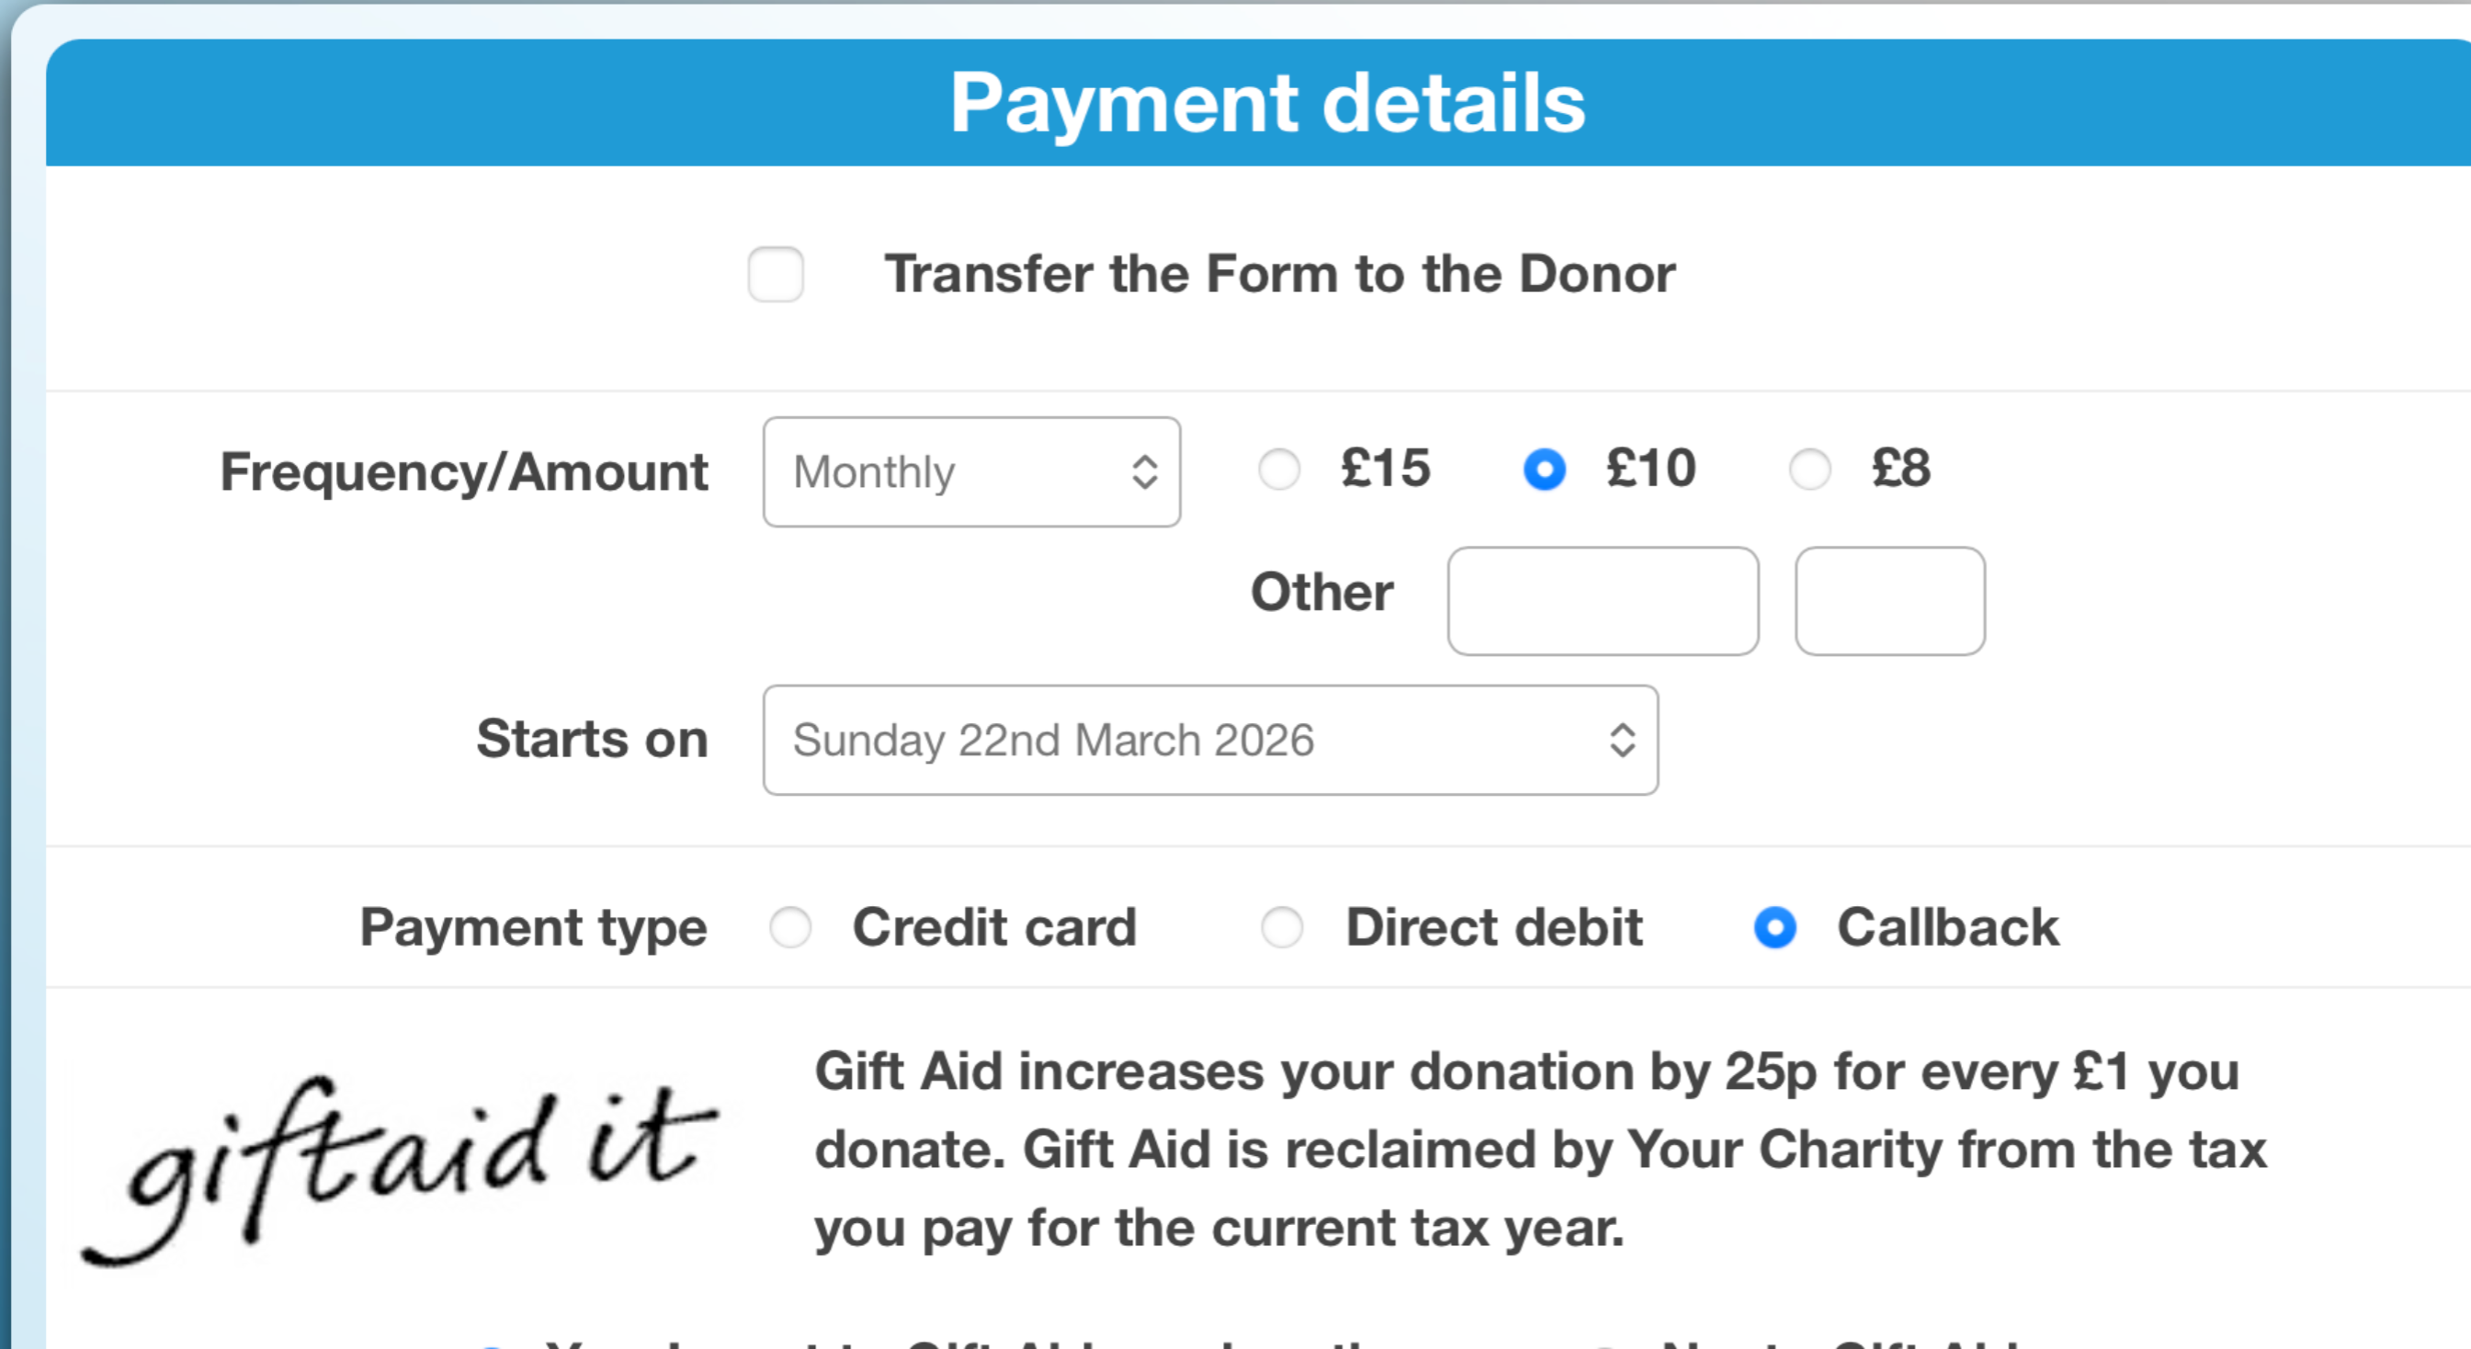
Task: Select the £8 donation amount
Action: (x=1810, y=470)
